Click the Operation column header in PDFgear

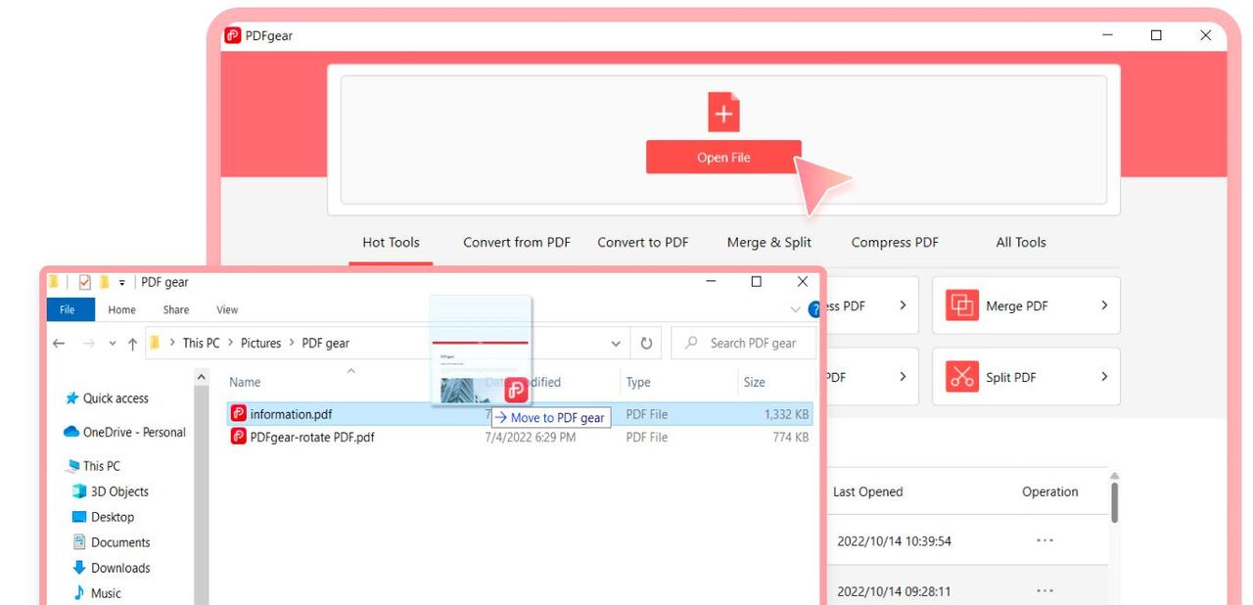(x=1050, y=491)
